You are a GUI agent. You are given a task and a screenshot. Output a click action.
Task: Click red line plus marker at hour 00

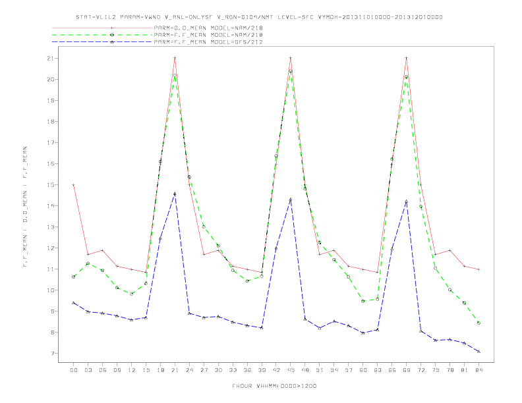click(74, 185)
